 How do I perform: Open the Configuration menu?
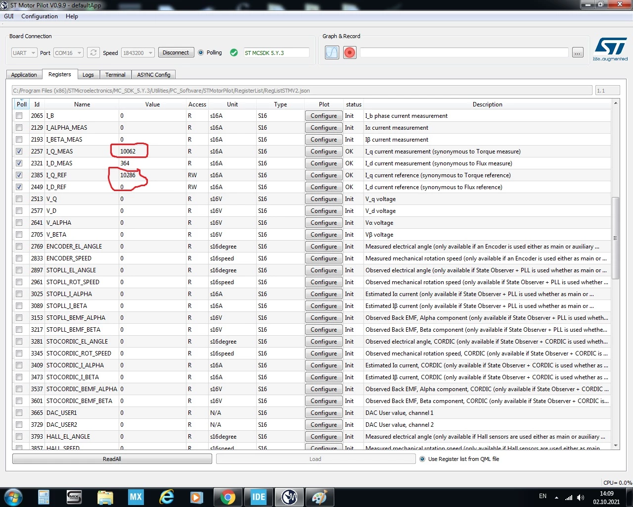[x=40, y=16]
